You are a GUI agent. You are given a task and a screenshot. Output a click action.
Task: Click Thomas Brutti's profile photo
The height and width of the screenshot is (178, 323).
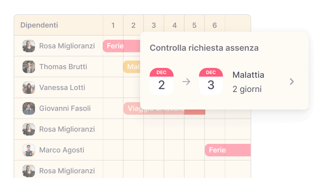28,67
